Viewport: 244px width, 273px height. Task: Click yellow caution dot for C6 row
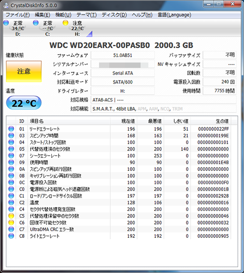pos(11,223)
